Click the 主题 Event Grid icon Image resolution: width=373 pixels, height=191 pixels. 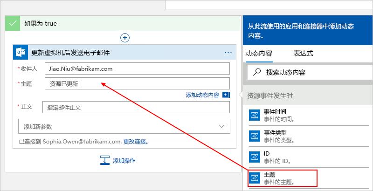click(x=255, y=178)
